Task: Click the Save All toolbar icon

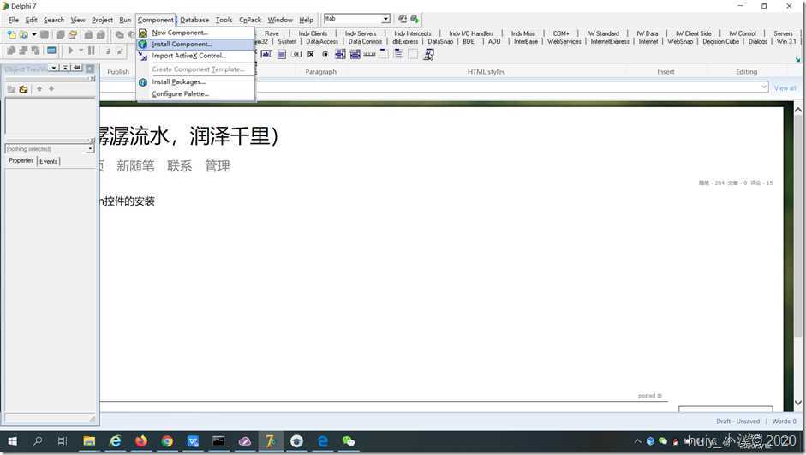Action: coord(60,35)
